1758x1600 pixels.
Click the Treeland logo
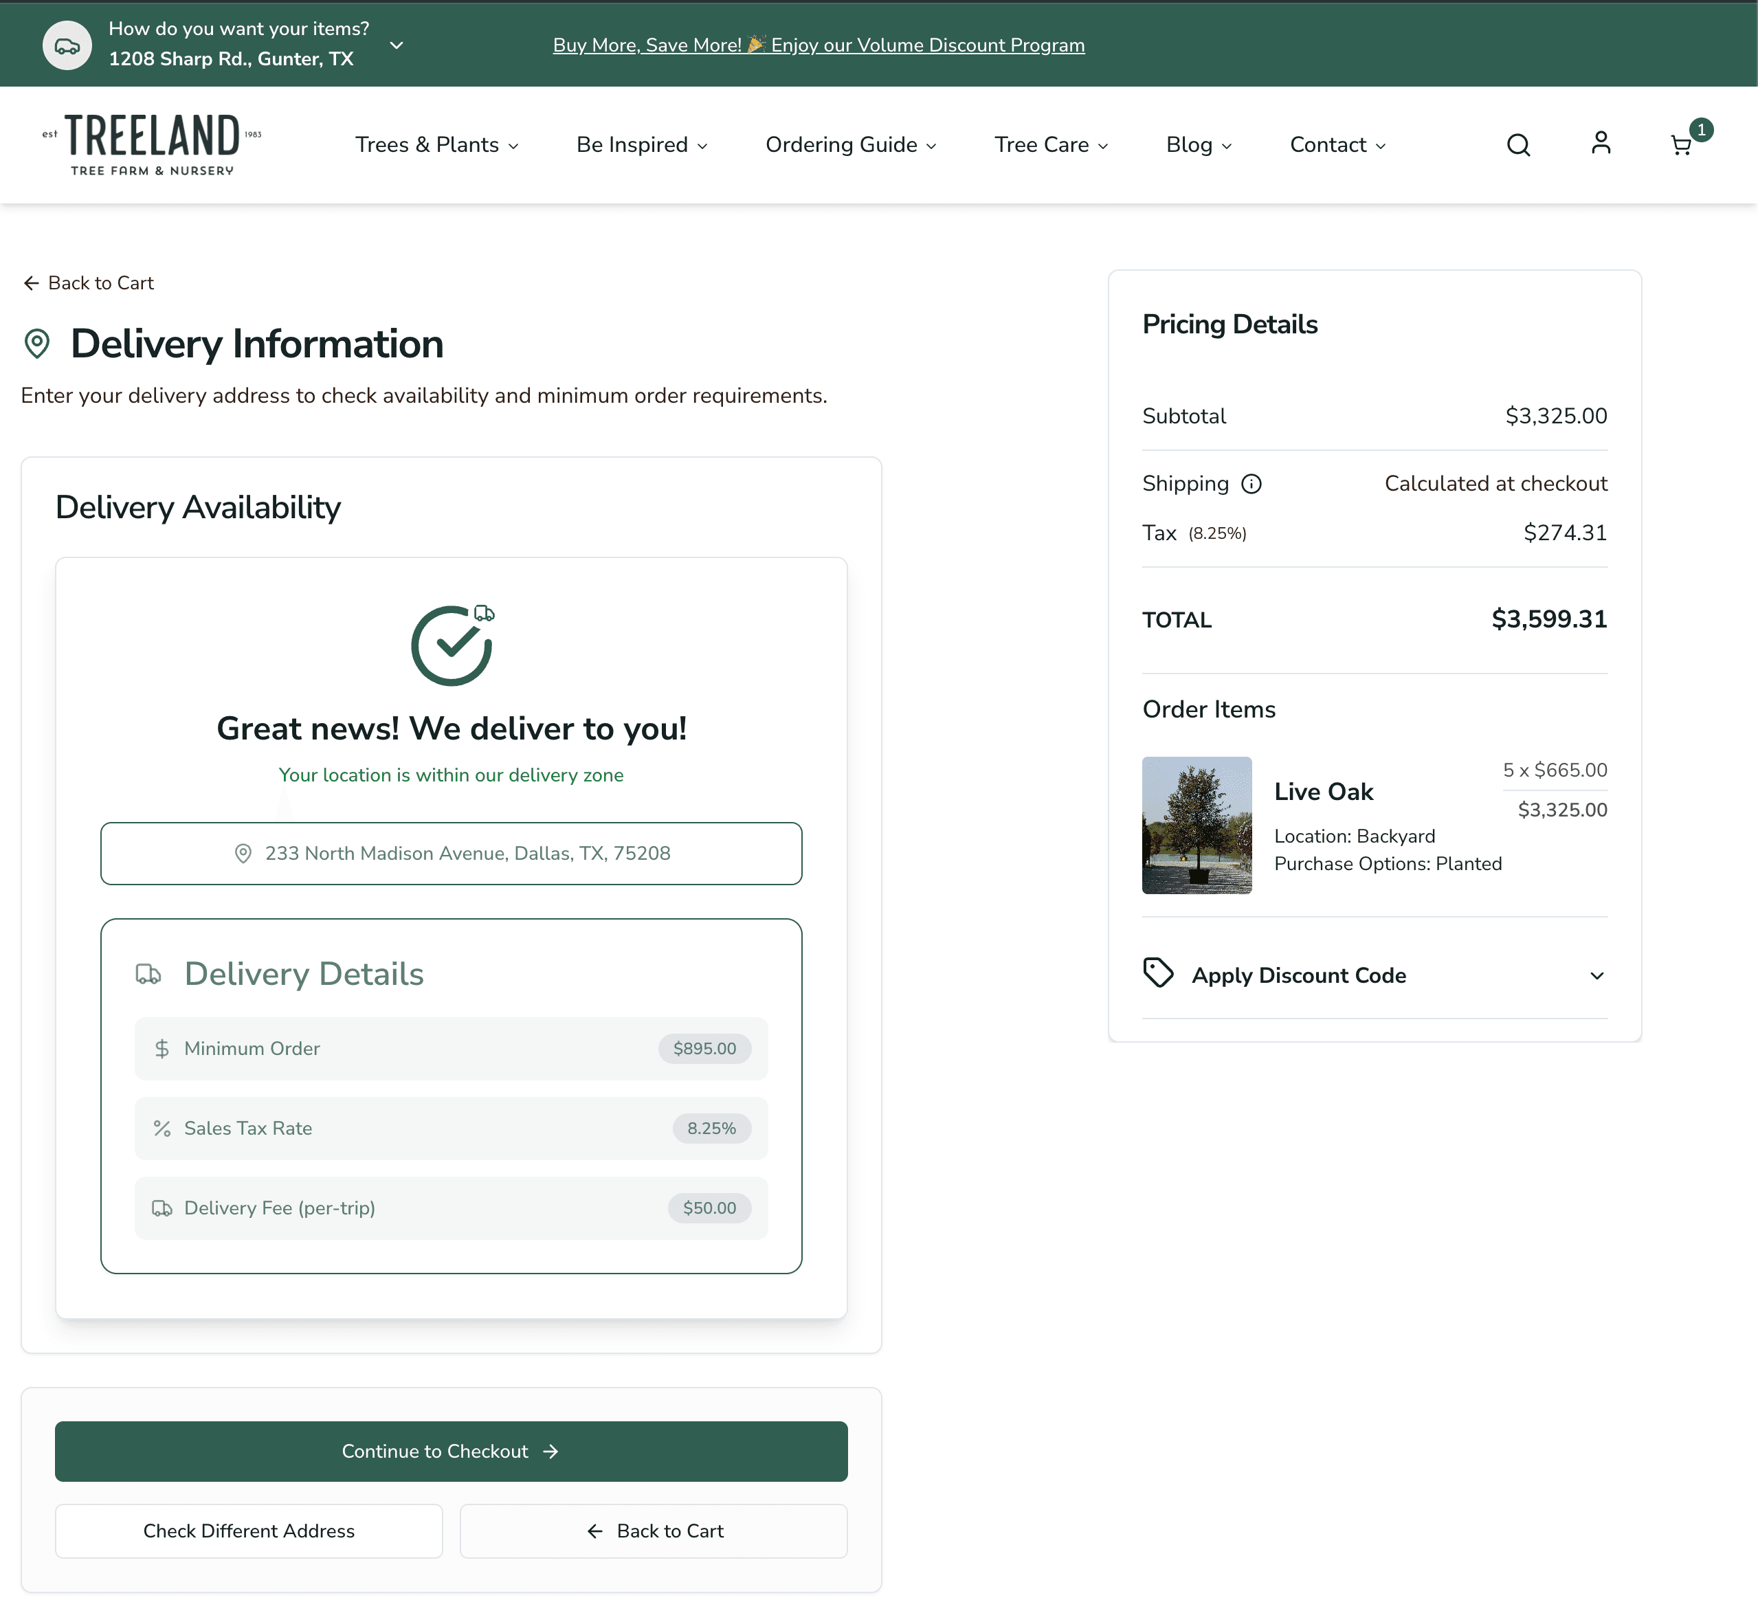click(152, 144)
